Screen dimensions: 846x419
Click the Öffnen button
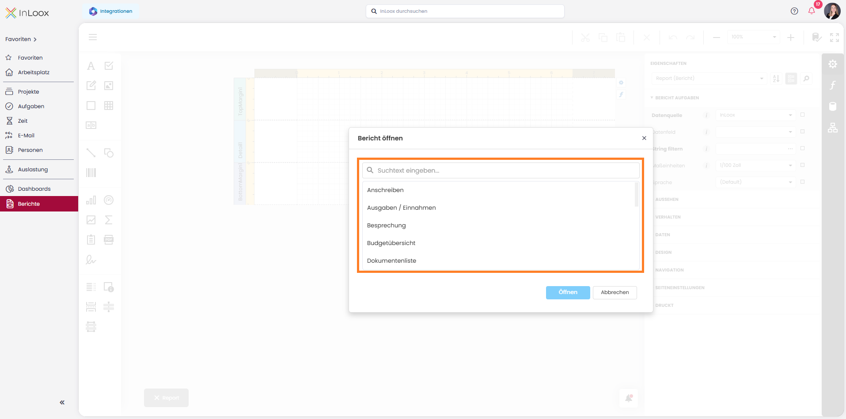point(568,292)
